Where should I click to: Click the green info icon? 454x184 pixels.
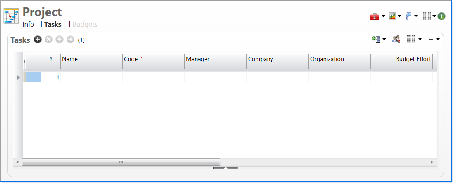442,16
